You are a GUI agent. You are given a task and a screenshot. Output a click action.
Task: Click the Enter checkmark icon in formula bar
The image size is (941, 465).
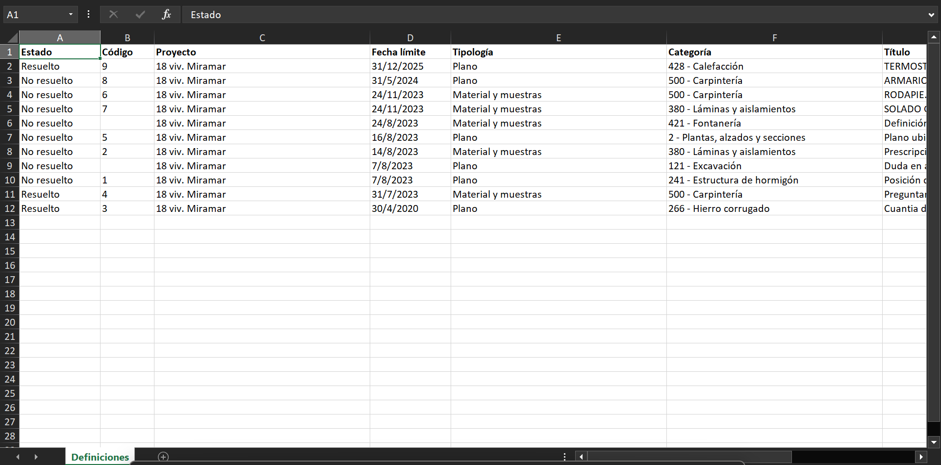pyautogui.click(x=140, y=15)
